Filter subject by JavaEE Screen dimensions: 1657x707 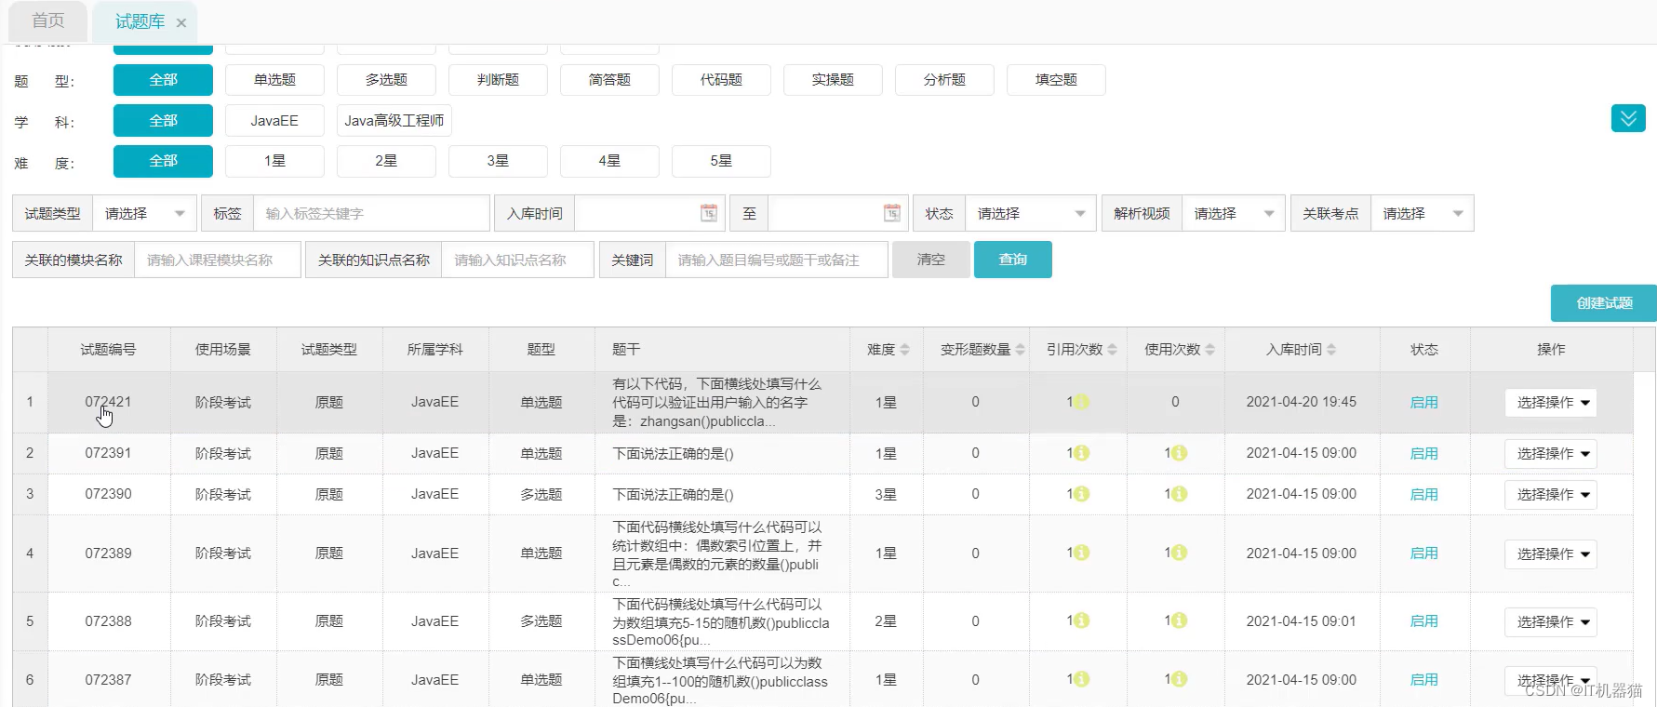pyautogui.click(x=274, y=121)
